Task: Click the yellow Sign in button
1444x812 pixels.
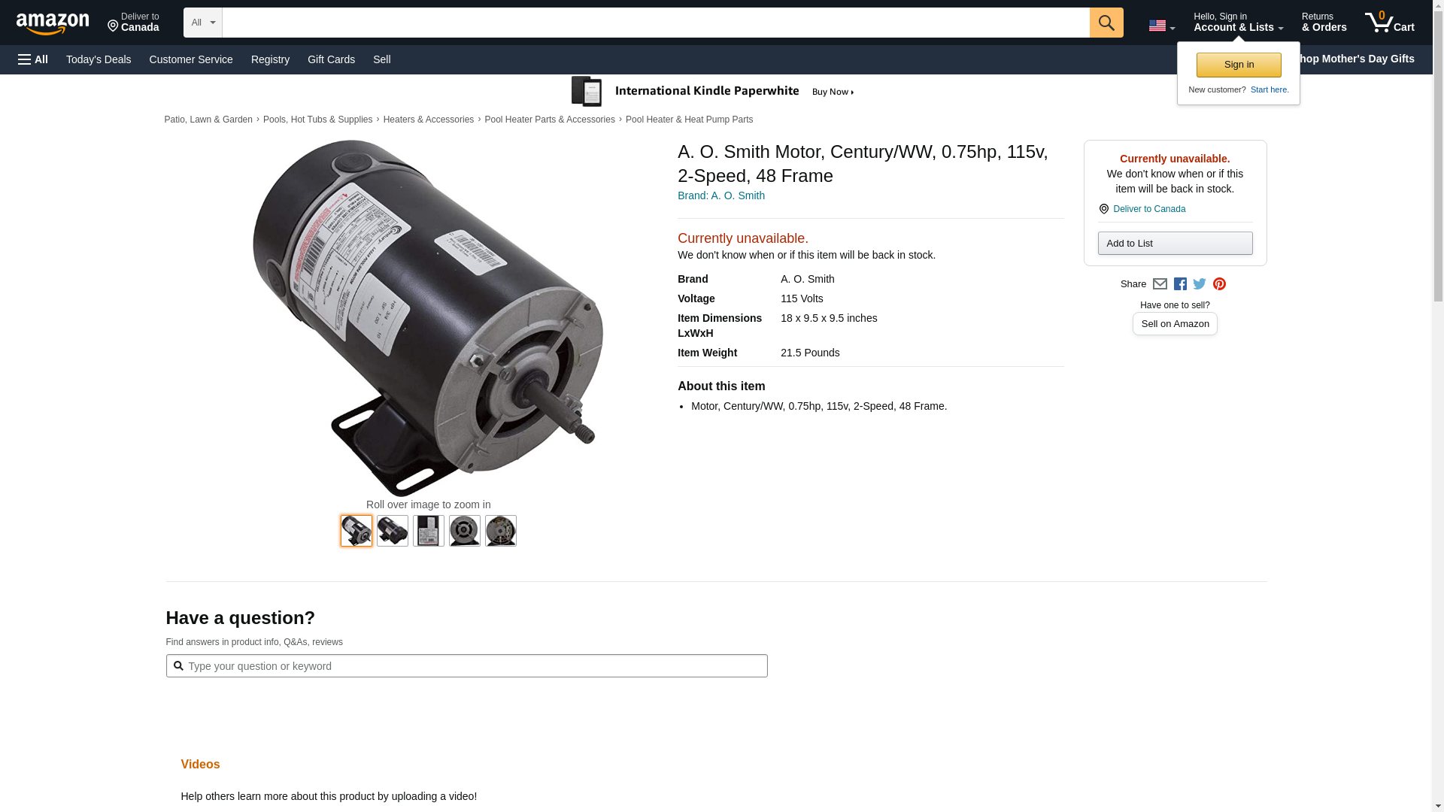Action: (1239, 65)
